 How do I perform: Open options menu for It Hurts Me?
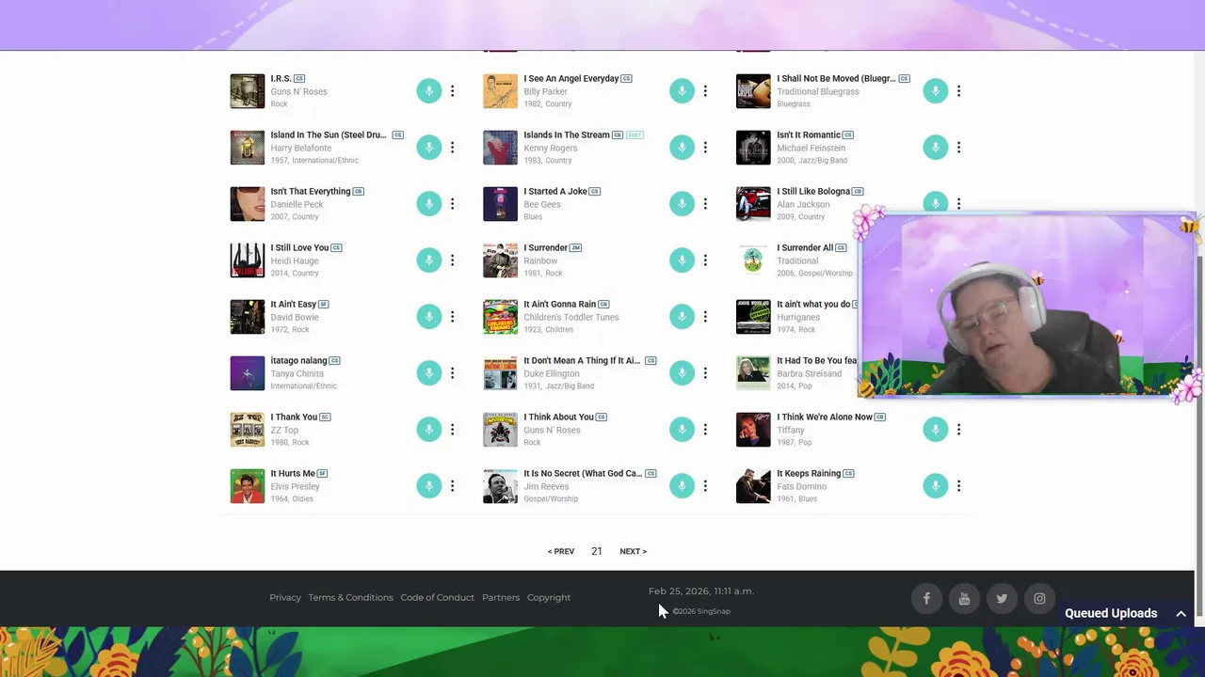click(x=452, y=485)
